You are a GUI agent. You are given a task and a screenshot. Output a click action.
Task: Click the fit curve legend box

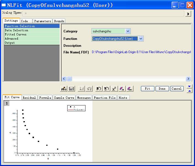(76, 108)
